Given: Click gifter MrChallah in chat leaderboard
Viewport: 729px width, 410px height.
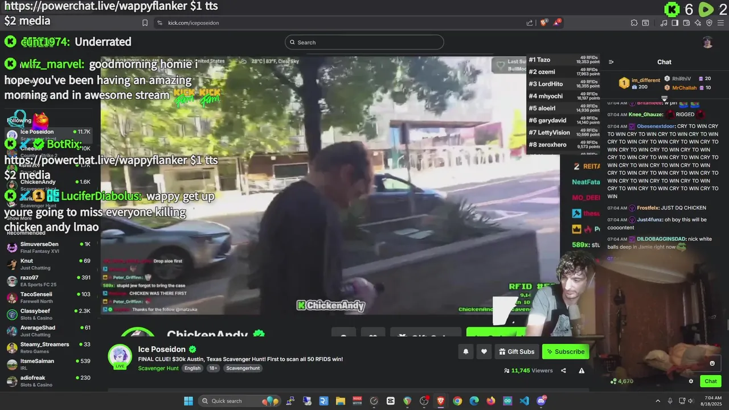Looking at the screenshot, I should pos(684,88).
